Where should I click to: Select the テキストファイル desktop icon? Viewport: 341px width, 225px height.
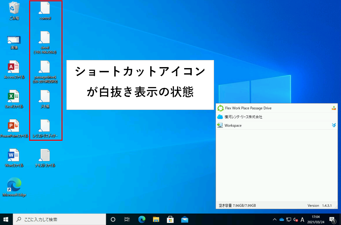(x=45, y=155)
